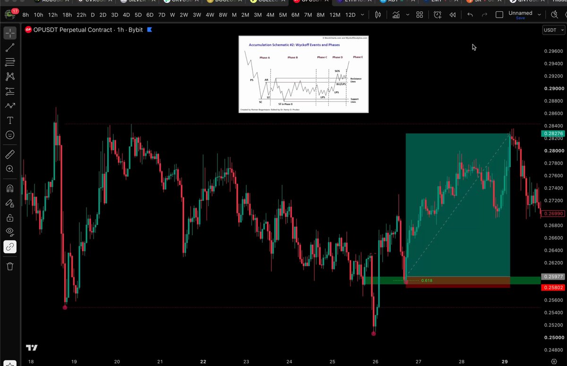Select the green long position profit zone

tap(458, 205)
